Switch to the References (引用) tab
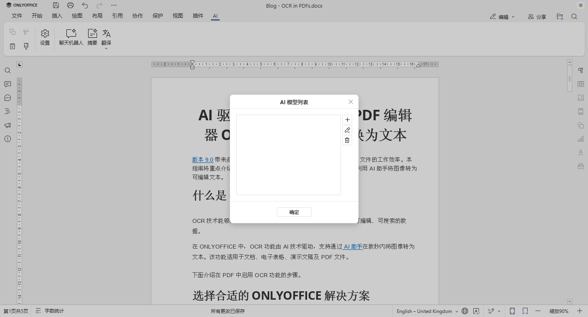The width and height of the screenshot is (588, 317). (x=118, y=16)
